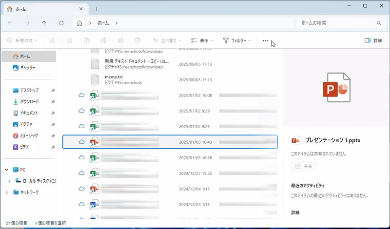The image size is (390, 229).
Task: Click the ホーム tab title
Action: tap(21, 9)
